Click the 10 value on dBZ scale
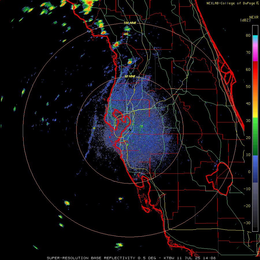The width and height of the screenshot is (260, 260). pos(248,155)
